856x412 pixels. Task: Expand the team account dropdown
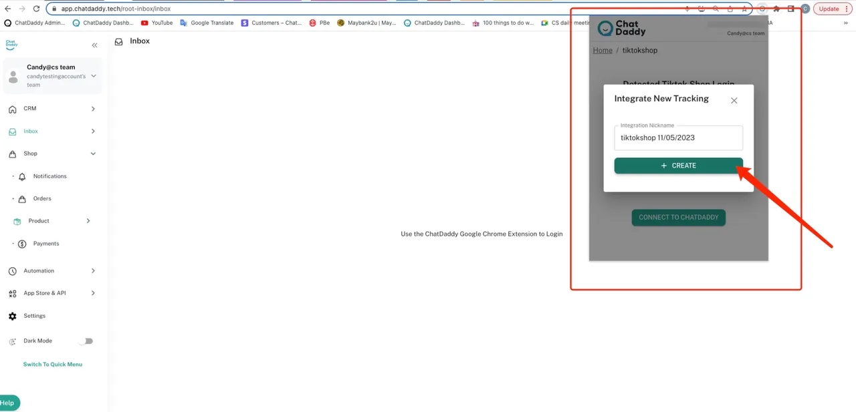(93, 76)
